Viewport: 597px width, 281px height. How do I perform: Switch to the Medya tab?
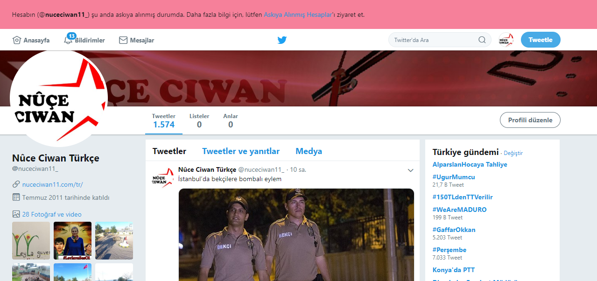[x=309, y=151]
